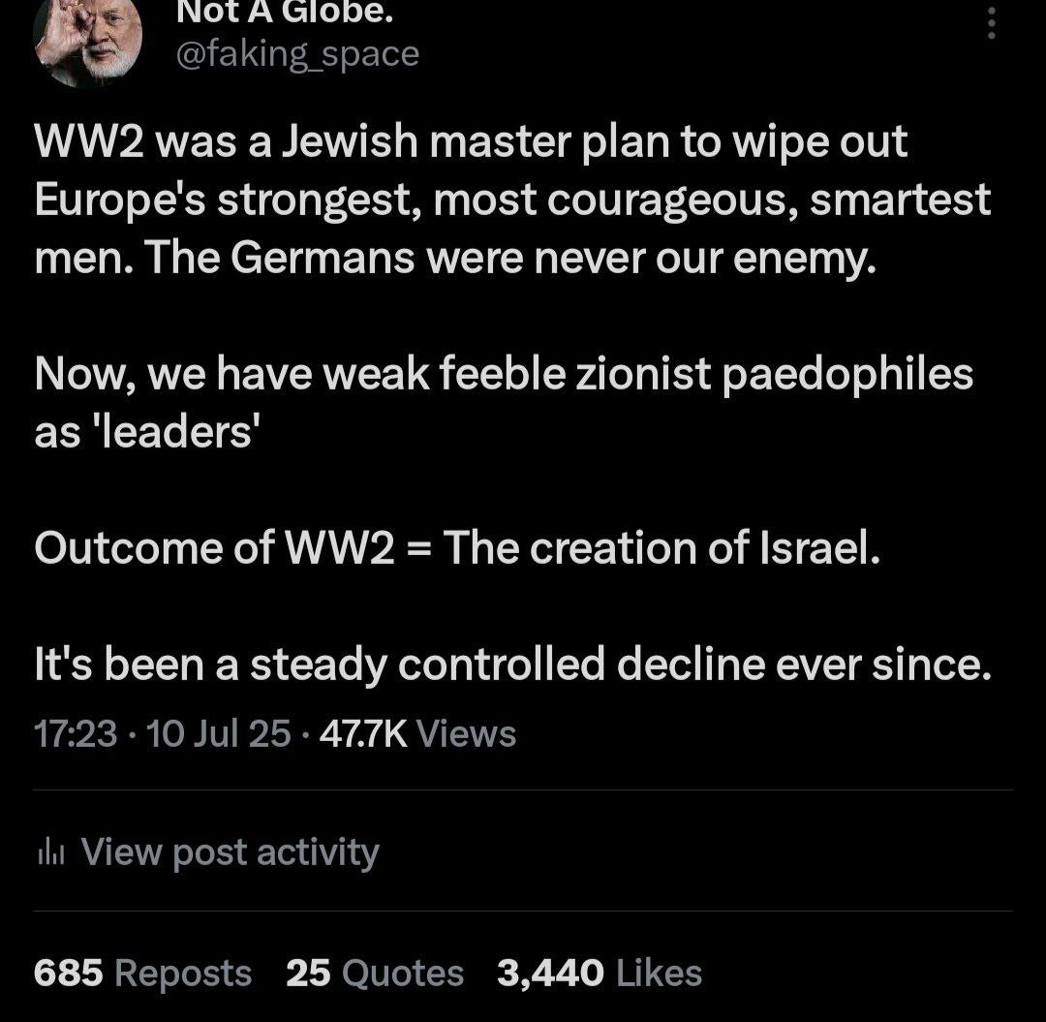Click the post's third paragraph line

(x=457, y=548)
